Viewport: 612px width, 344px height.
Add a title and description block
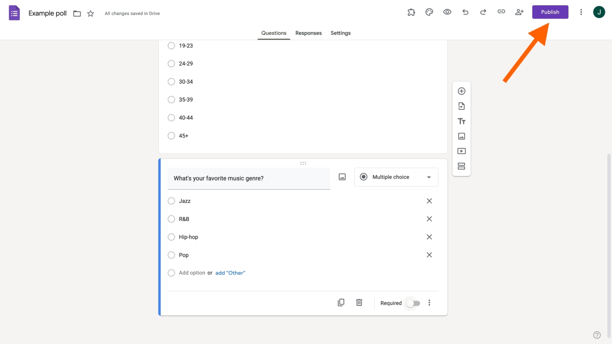pos(461,121)
